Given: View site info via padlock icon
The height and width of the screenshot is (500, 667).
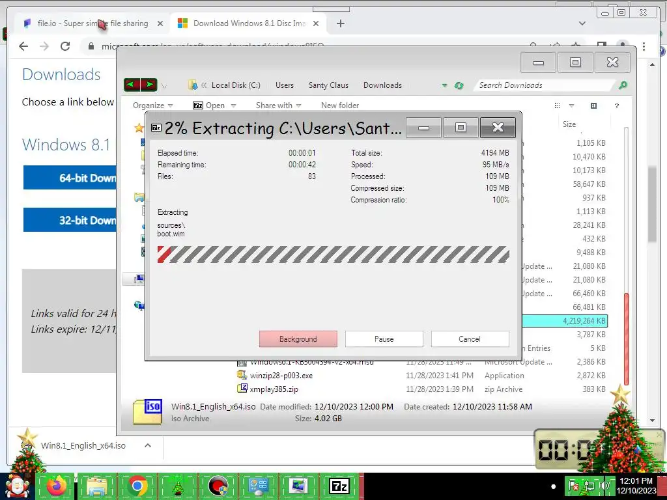Looking at the screenshot, I should point(91,46).
